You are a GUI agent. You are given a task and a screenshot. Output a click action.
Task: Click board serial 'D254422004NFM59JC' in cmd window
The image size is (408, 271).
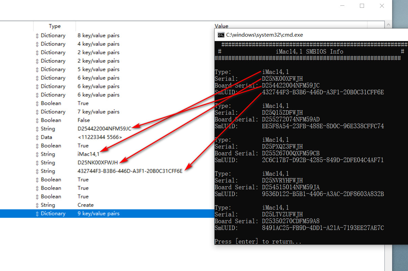291,85
